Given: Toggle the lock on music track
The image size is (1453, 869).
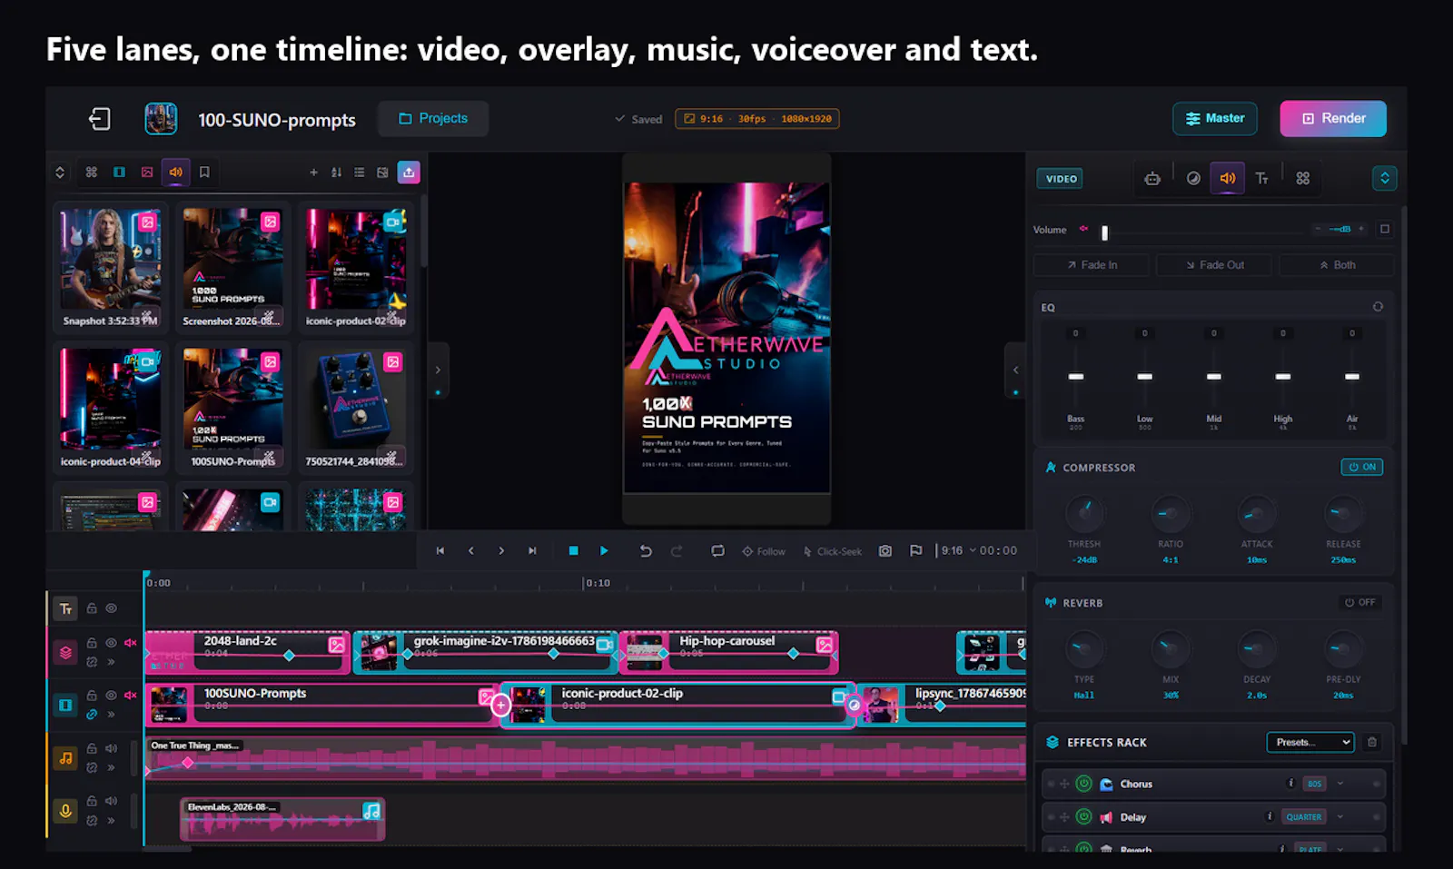Looking at the screenshot, I should coord(92,748).
